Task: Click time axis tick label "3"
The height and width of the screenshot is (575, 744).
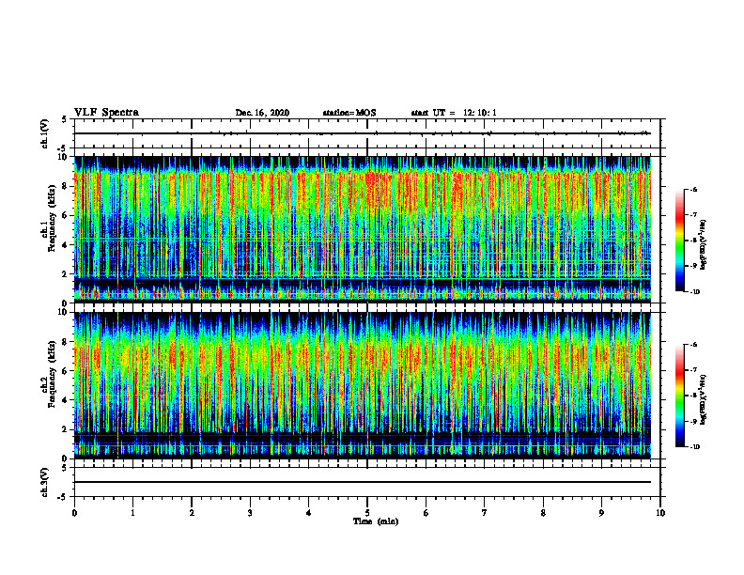Action: click(x=250, y=513)
